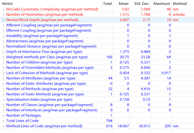Click the Method column header
Image resolution: width=194 pixels, height=133 pixels.
point(180,3)
